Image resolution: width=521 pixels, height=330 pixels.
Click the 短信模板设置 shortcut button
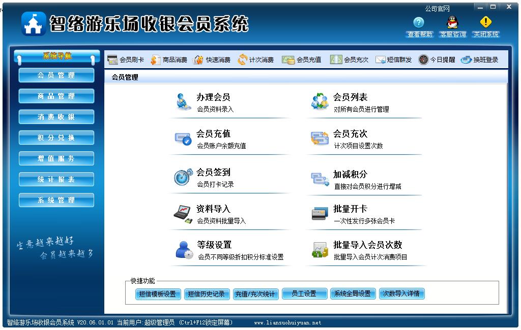(x=158, y=294)
